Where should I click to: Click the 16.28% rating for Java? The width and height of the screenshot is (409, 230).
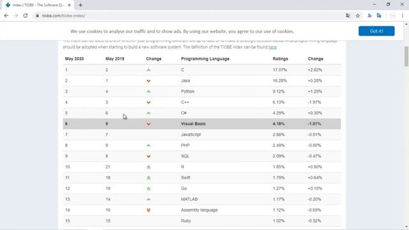click(x=280, y=80)
